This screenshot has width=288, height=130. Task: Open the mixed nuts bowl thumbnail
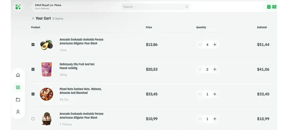[x=47, y=94]
